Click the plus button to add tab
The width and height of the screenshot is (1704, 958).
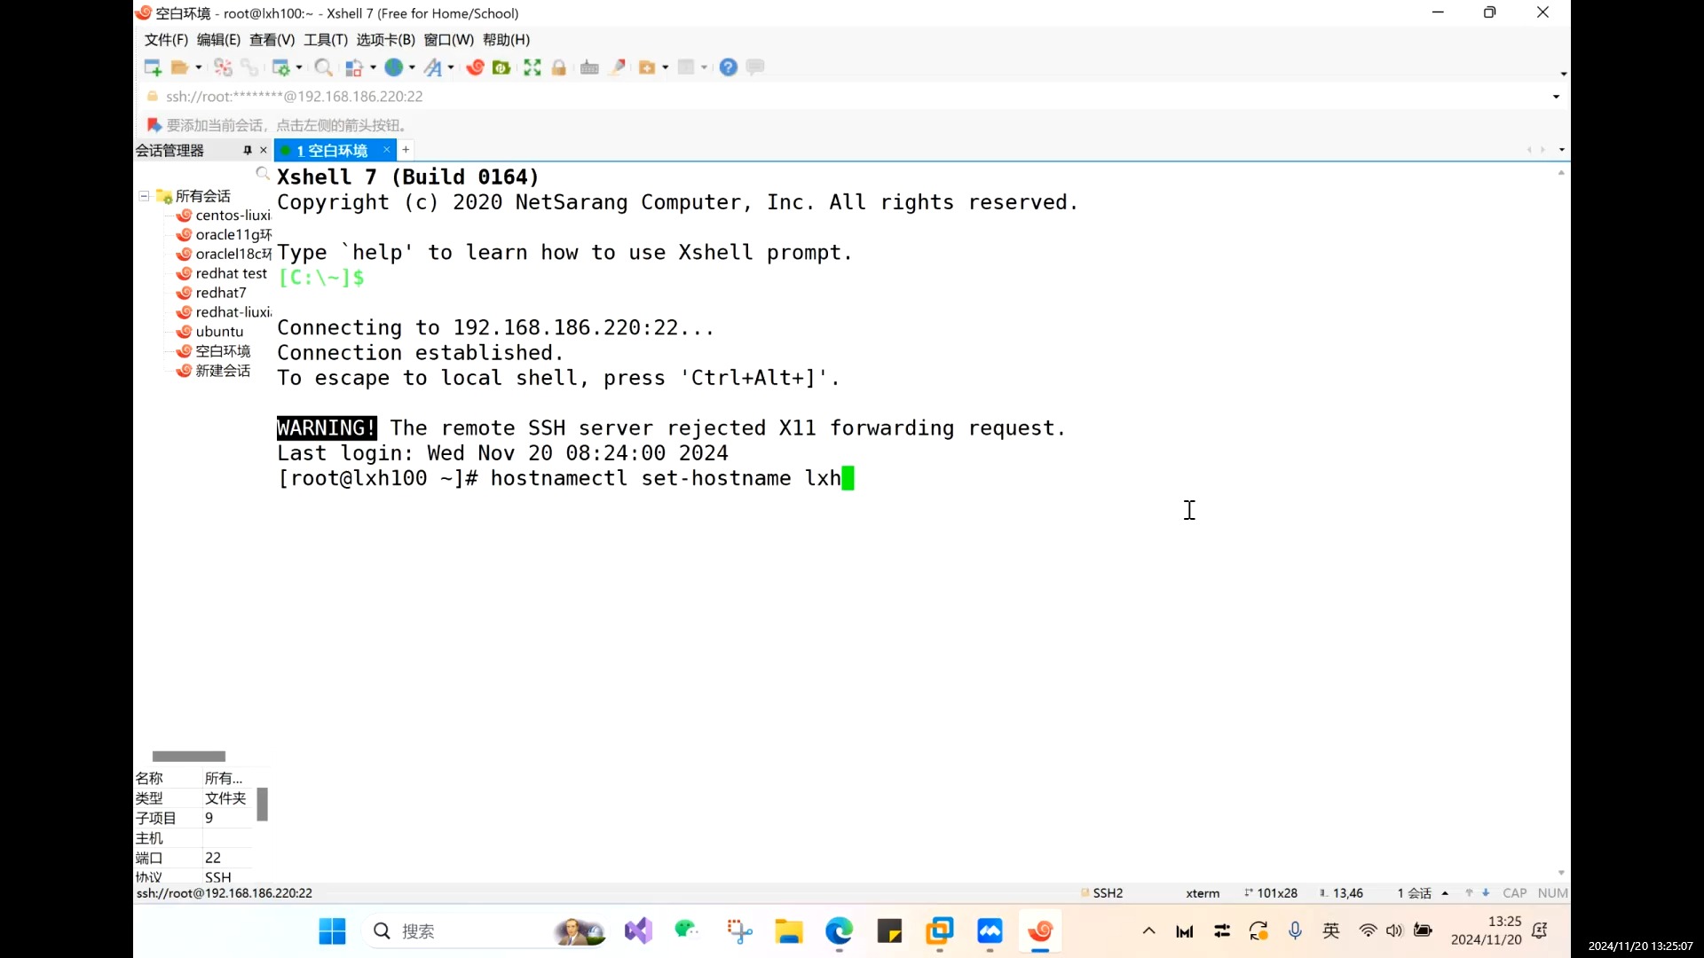(406, 150)
